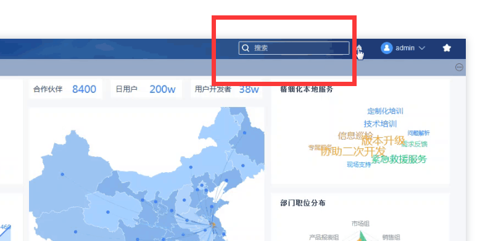Click the 合作伙伴 label
This screenshot has height=241, width=501.
(x=48, y=89)
